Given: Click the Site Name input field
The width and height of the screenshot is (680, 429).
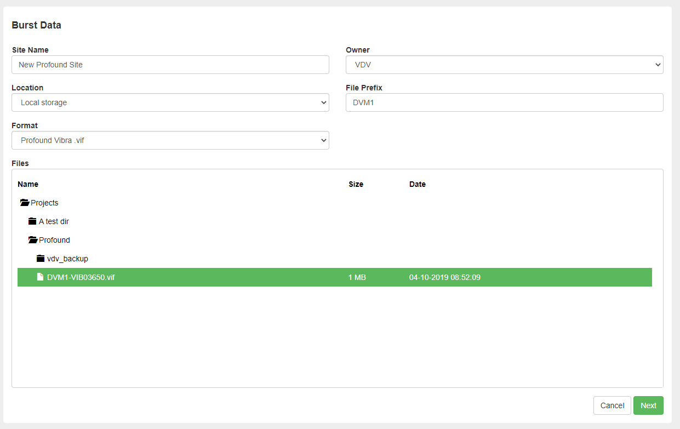Looking at the screenshot, I should click(170, 65).
